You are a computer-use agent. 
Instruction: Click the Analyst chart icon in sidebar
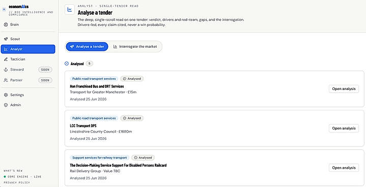pos(6,49)
